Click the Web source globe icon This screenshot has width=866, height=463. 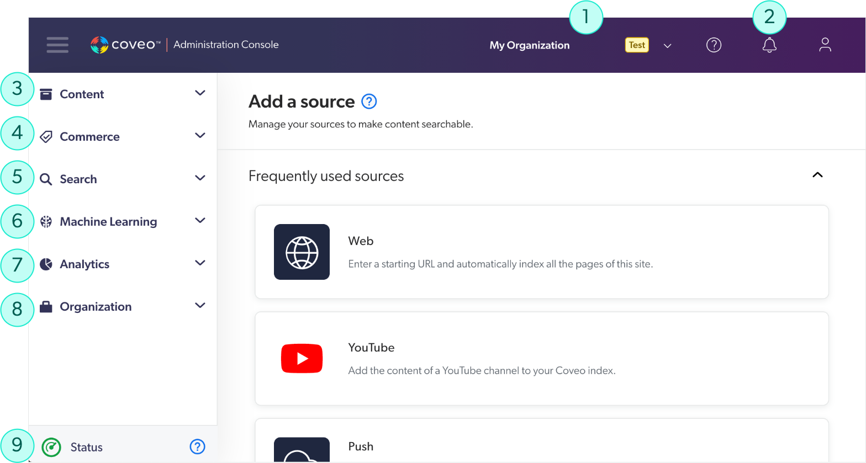pyautogui.click(x=302, y=252)
